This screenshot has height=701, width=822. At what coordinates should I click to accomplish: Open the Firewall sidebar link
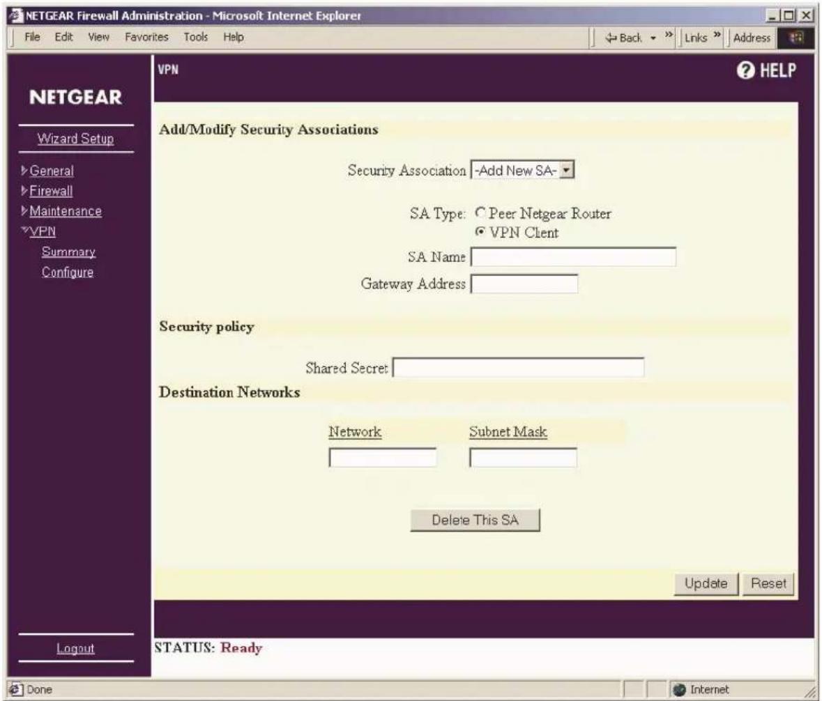51,191
